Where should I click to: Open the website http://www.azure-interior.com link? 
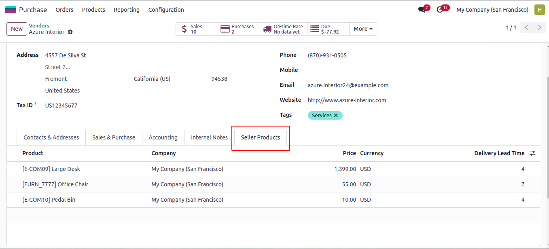point(347,100)
